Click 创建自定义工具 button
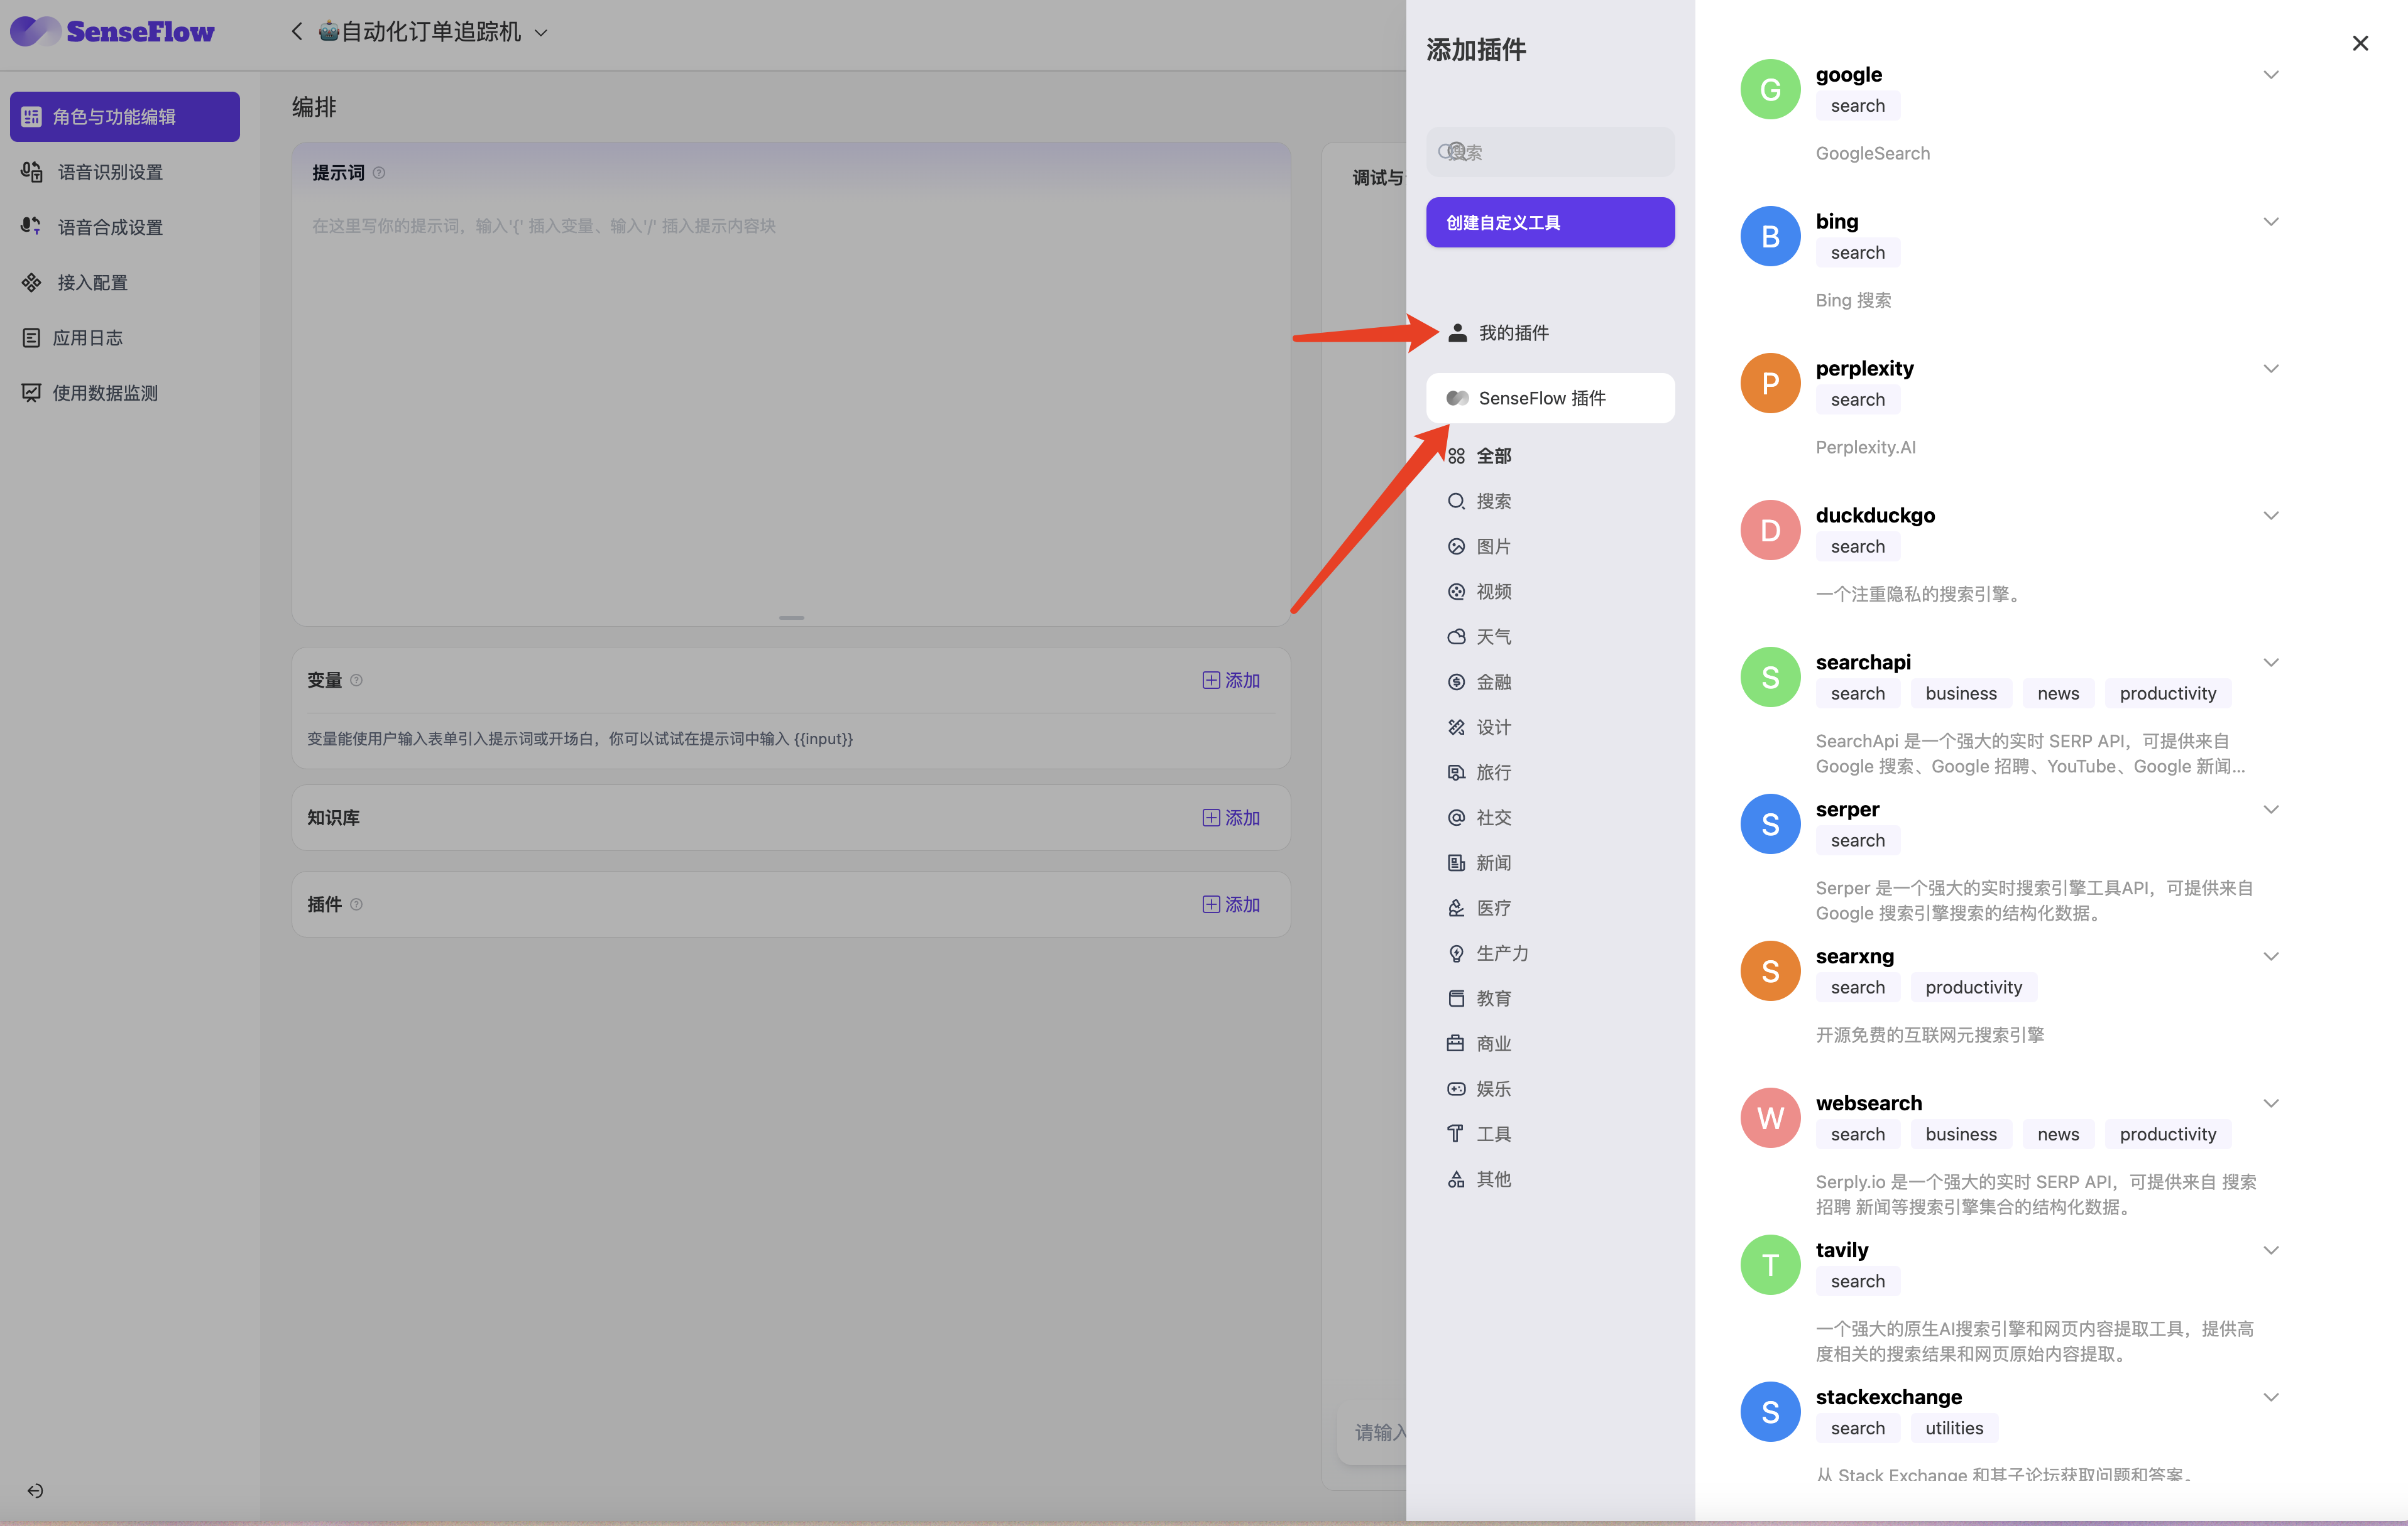The width and height of the screenshot is (2408, 1526). click(1550, 222)
